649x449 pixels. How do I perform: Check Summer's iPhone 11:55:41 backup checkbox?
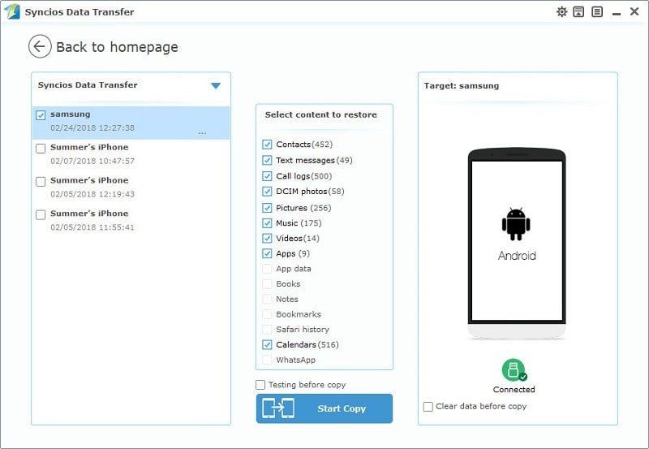coord(41,214)
